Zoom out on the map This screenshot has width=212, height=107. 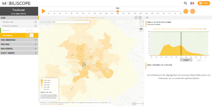point(142,25)
